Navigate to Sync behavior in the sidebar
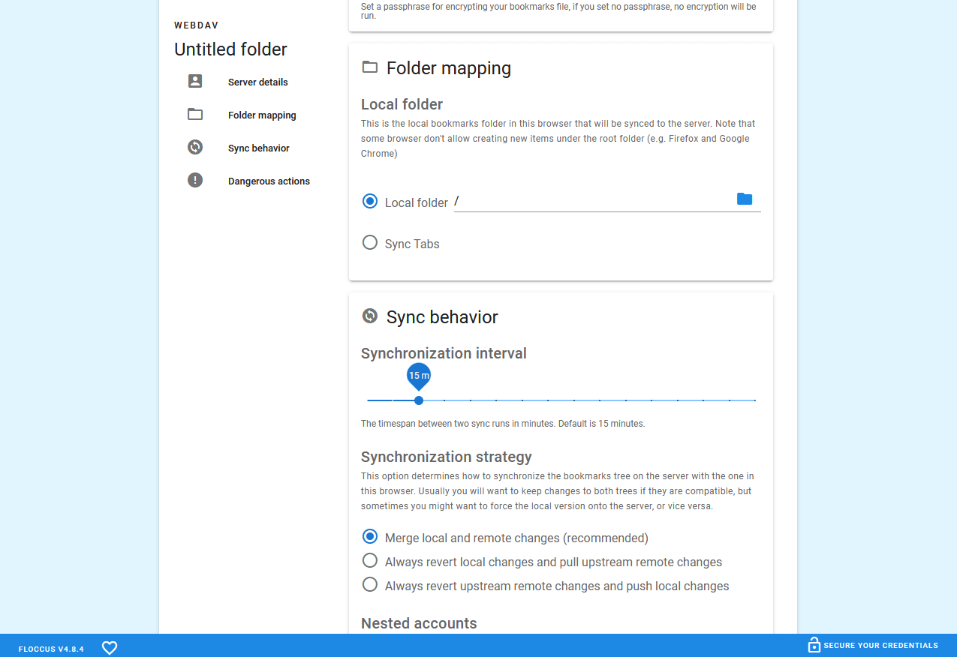957x657 pixels. (x=258, y=148)
